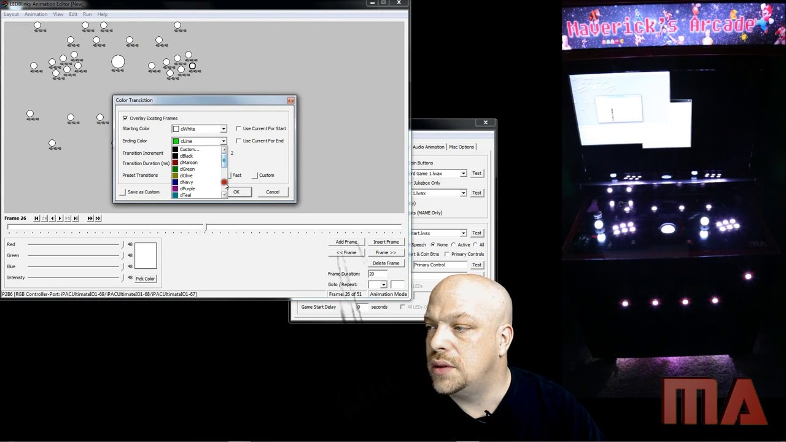786x442 pixels.
Task: Expand the Game 1.lwax dropdown in back window
Action: 464,173
